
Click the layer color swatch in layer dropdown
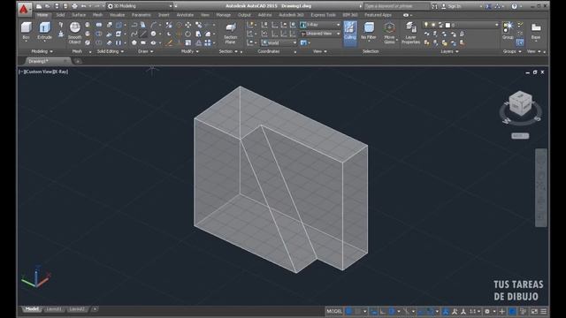pos(448,25)
